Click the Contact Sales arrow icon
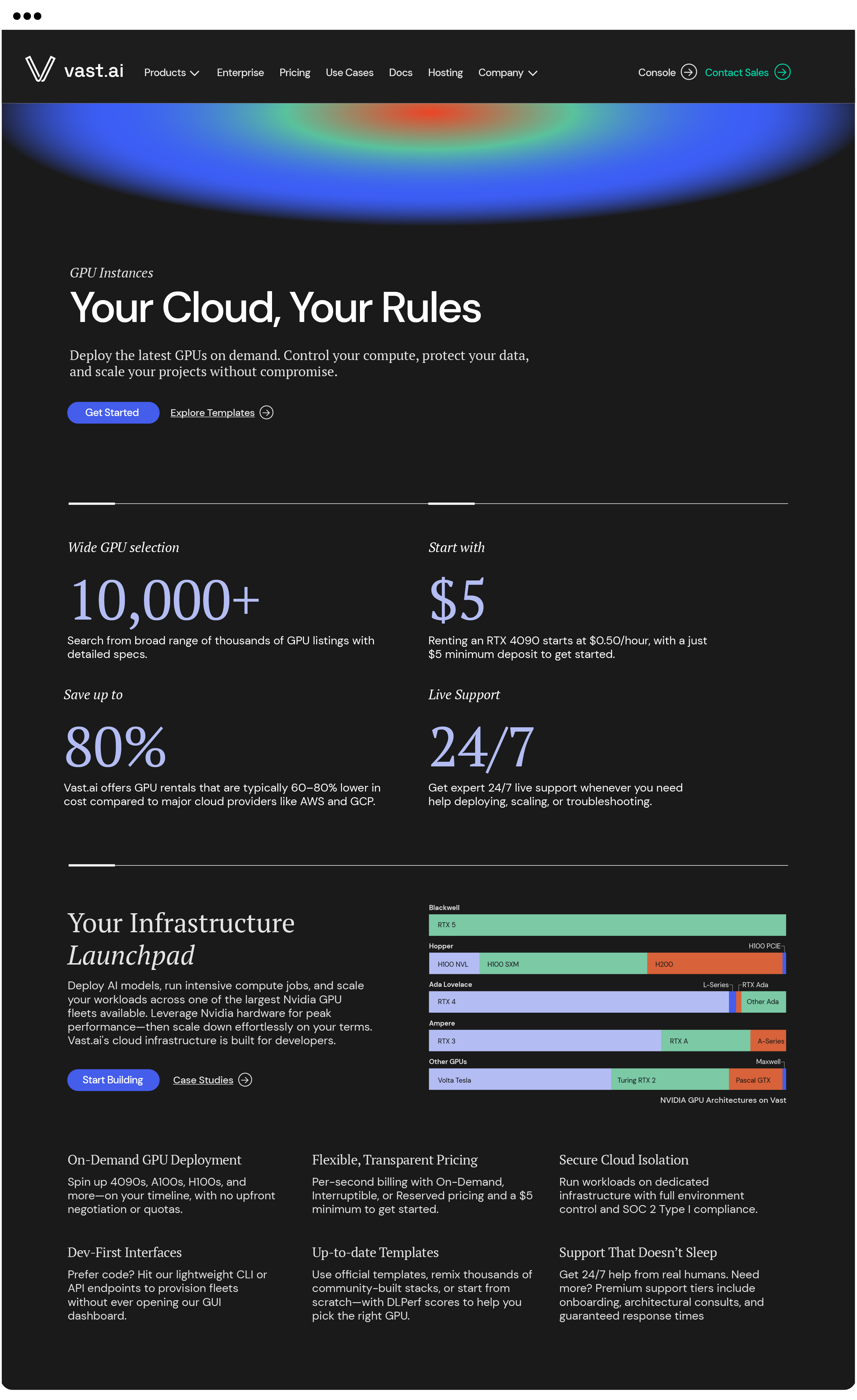 point(782,72)
